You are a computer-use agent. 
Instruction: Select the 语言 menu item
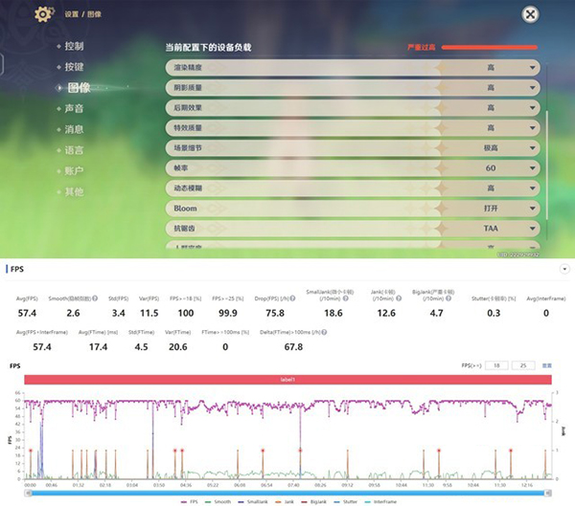click(x=74, y=150)
